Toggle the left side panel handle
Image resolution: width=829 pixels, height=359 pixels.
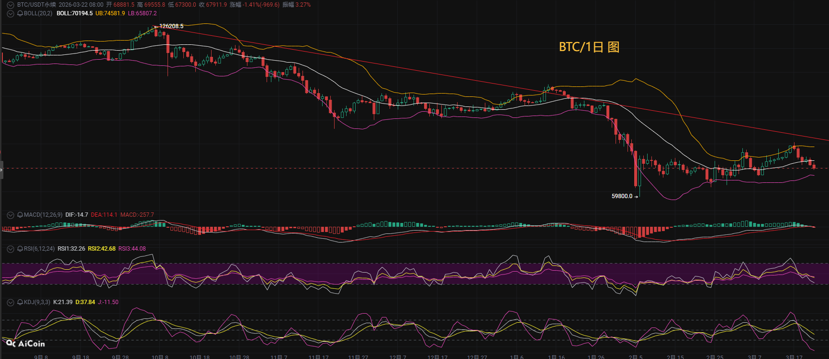tap(1, 170)
